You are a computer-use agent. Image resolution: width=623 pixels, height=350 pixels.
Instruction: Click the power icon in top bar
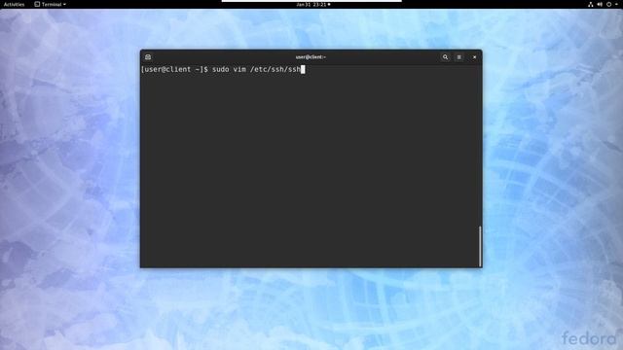click(608, 4)
